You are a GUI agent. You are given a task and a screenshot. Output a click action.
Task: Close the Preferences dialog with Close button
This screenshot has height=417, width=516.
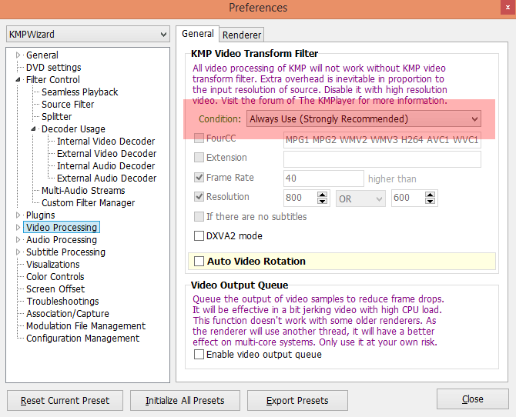pyautogui.click(x=472, y=399)
